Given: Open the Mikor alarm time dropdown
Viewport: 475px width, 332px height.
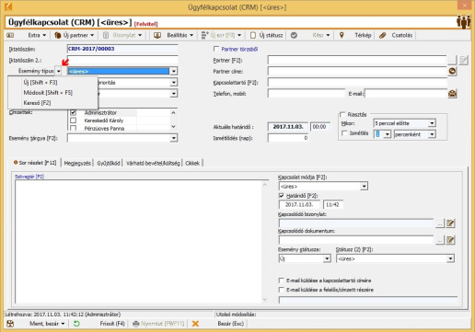Looking at the screenshot, I should point(432,123).
